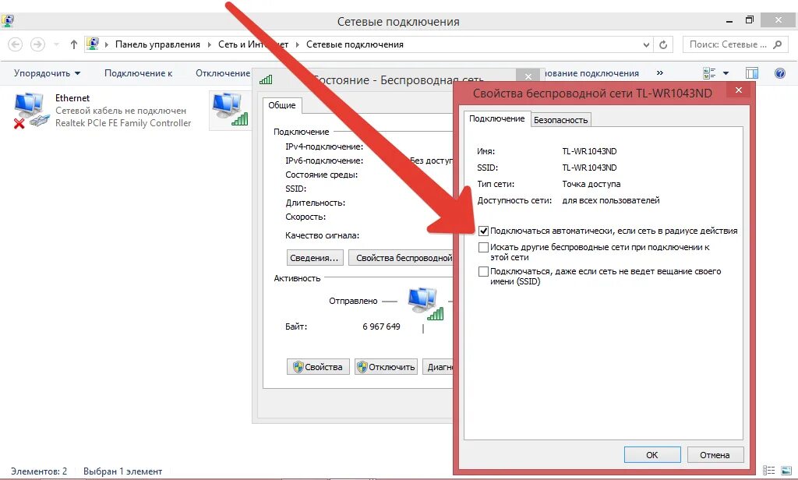798x480 pixels.
Task: Click OK in wireless properties dialog
Action: click(652, 455)
